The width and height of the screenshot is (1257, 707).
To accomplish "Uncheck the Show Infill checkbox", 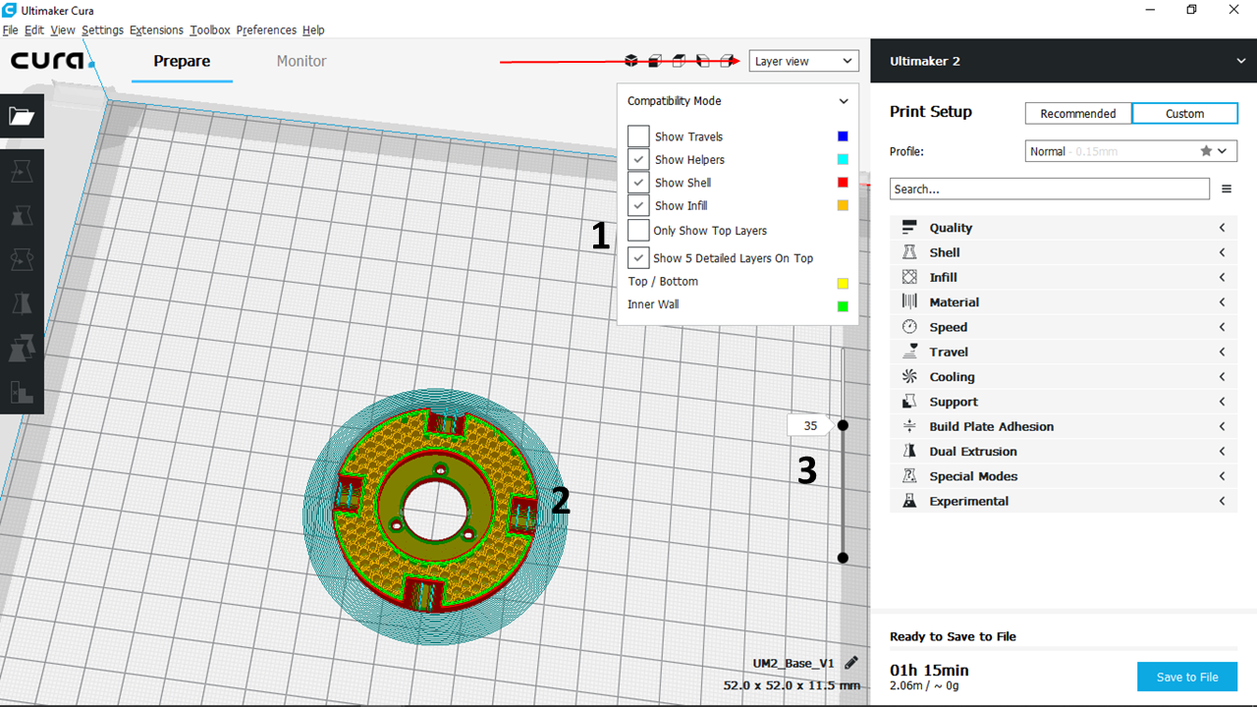I will pos(638,205).
